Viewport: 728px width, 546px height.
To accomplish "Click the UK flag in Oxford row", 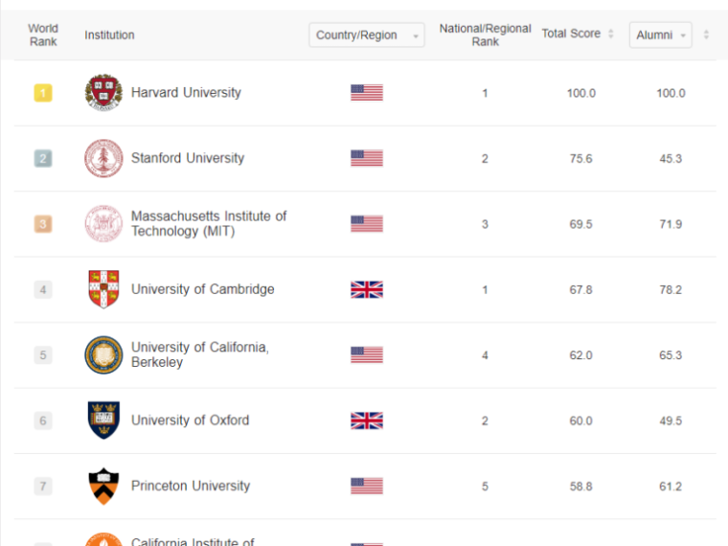I will tap(367, 421).
